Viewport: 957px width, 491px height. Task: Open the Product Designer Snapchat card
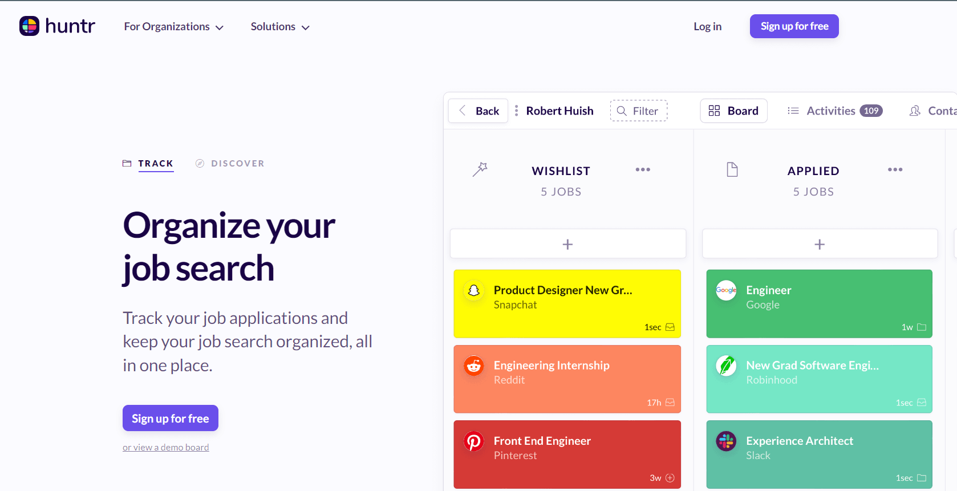click(x=567, y=303)
